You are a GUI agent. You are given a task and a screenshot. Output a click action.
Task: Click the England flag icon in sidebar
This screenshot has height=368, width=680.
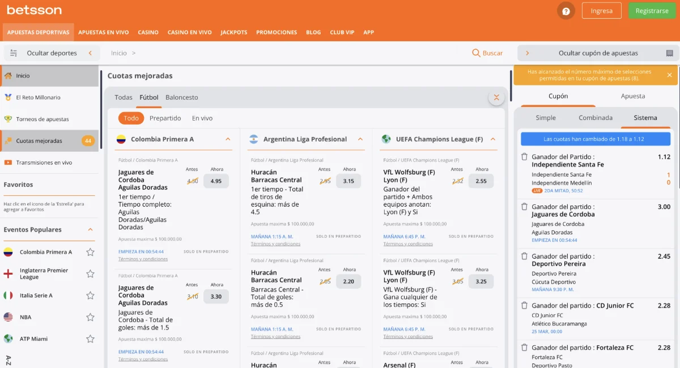(8, 273)
